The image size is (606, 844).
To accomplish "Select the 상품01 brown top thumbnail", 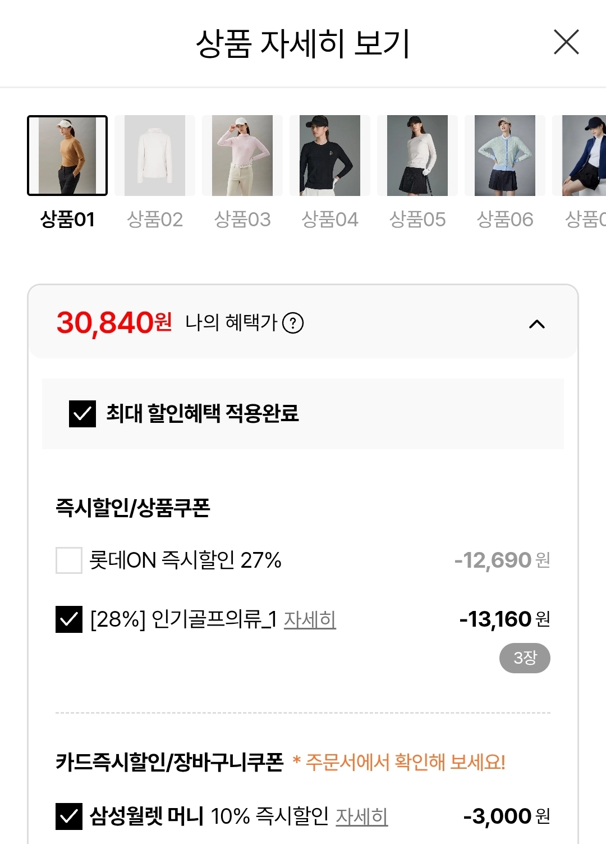I will (x=67, y=156).
